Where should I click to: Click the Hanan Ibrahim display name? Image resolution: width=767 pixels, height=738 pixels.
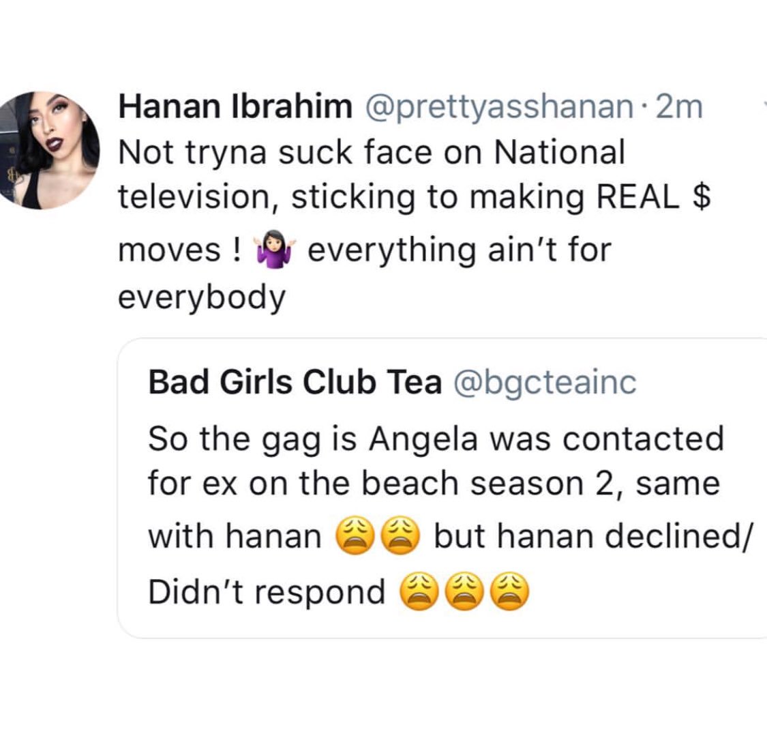coord(235,106)
